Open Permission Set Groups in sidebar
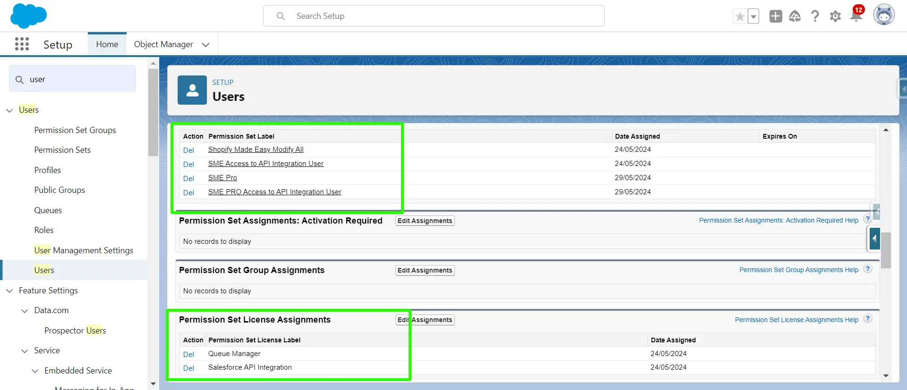This screenshot has width=907, height=390. coord(75,130)
